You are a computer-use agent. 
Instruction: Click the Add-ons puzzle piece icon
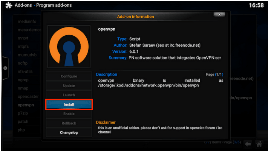pos(9,5)
